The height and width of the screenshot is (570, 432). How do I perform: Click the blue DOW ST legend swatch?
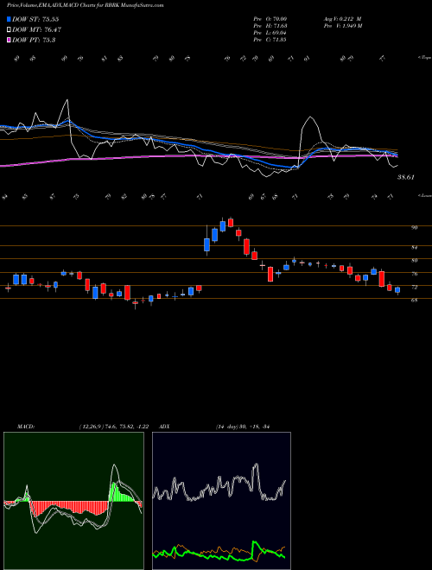10,19
